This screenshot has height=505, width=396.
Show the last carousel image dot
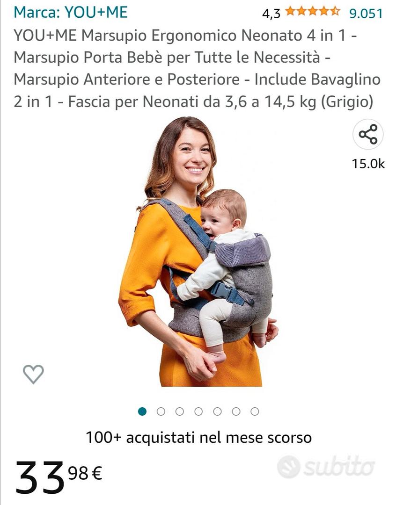click(255, 411)
